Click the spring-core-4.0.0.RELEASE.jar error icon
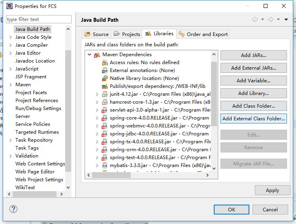 click(105, 118)
